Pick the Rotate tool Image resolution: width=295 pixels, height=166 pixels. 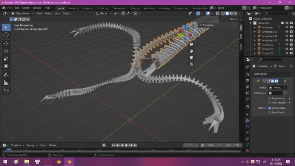coord(6,51)
